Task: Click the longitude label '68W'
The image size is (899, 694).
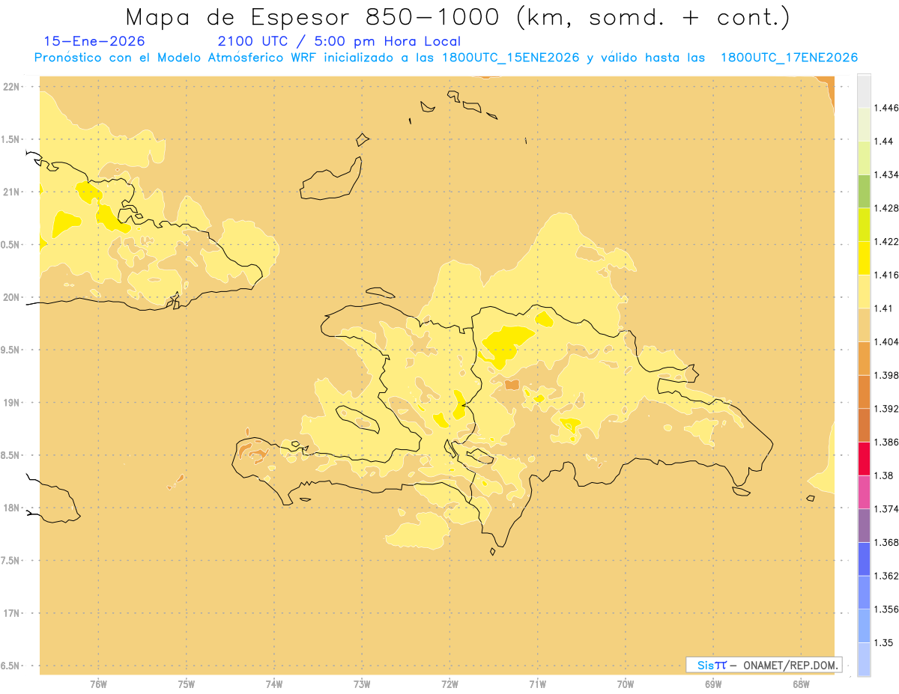Action: pos(801,684)
